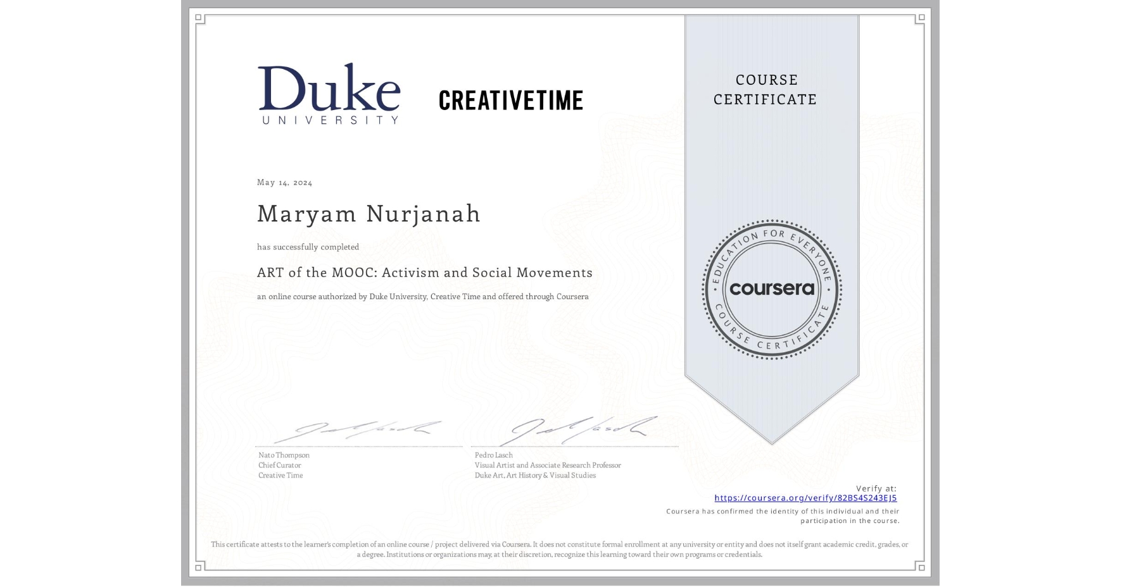Click the 'Chief Curator' title
Screen dimensions: 1122x587
(279, 465)
